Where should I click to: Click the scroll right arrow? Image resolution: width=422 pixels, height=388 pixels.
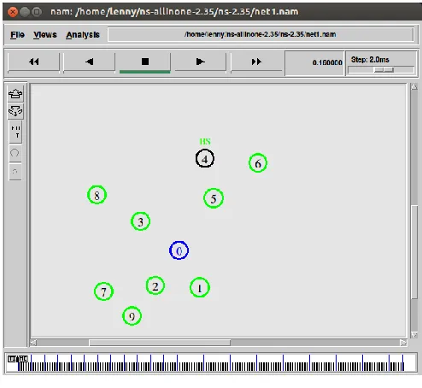coord(403,343)
